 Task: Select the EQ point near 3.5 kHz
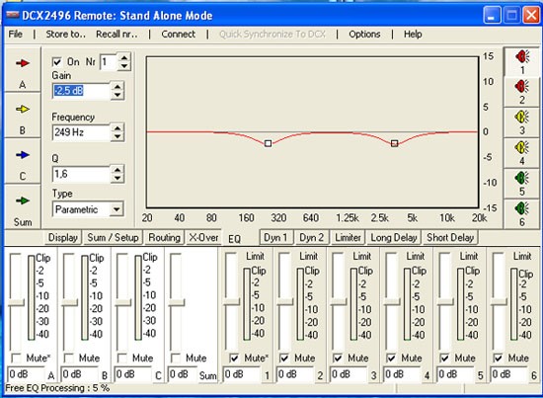click(395, 143)
